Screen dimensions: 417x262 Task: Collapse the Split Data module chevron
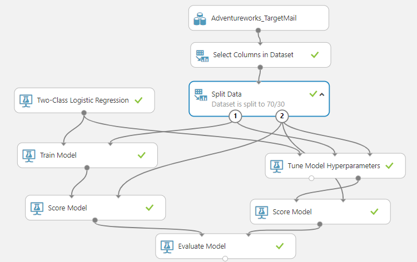[322, 94]
